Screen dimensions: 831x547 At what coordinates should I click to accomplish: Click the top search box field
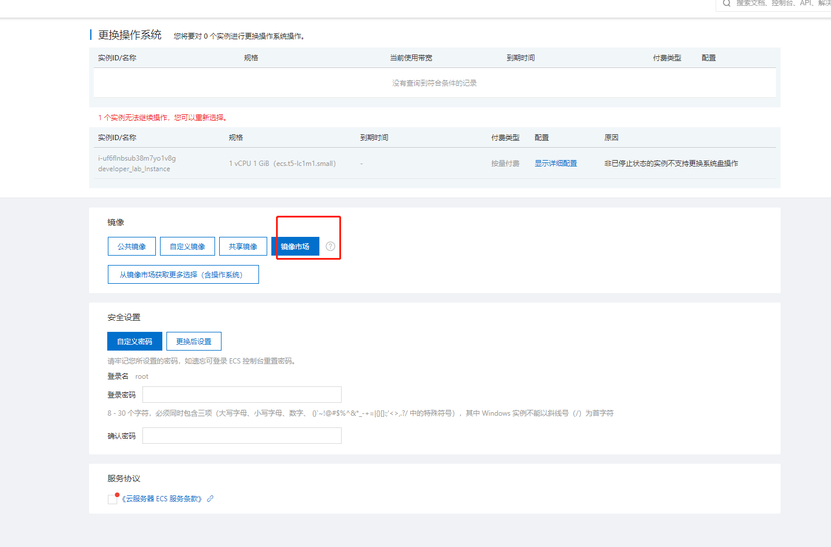tap(779, 4)
